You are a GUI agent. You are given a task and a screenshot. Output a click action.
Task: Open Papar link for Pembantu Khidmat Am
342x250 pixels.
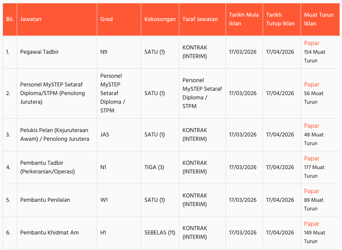pyautogui.click(x=312, y=224)
